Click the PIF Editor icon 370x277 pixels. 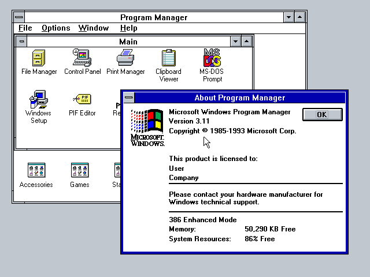[82, 99]
